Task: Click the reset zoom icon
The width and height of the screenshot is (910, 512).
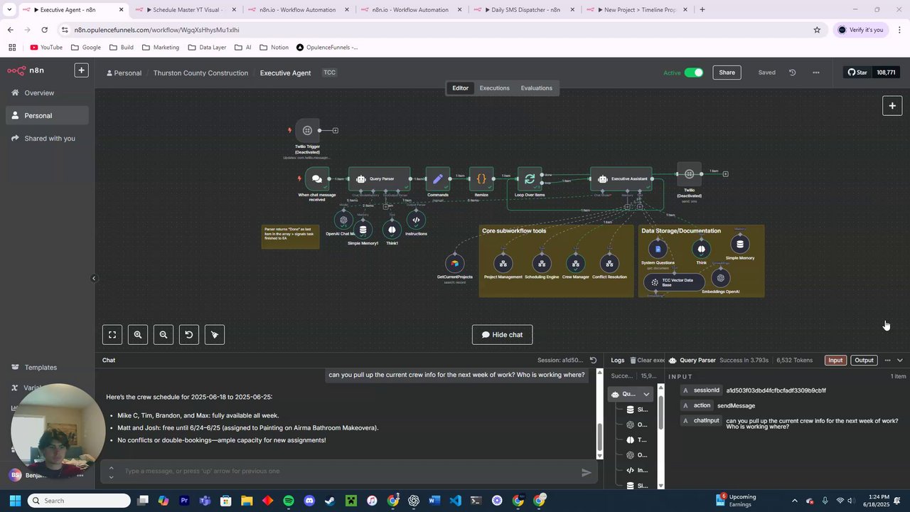Action: pyautogui.click(x=189, y=334)
